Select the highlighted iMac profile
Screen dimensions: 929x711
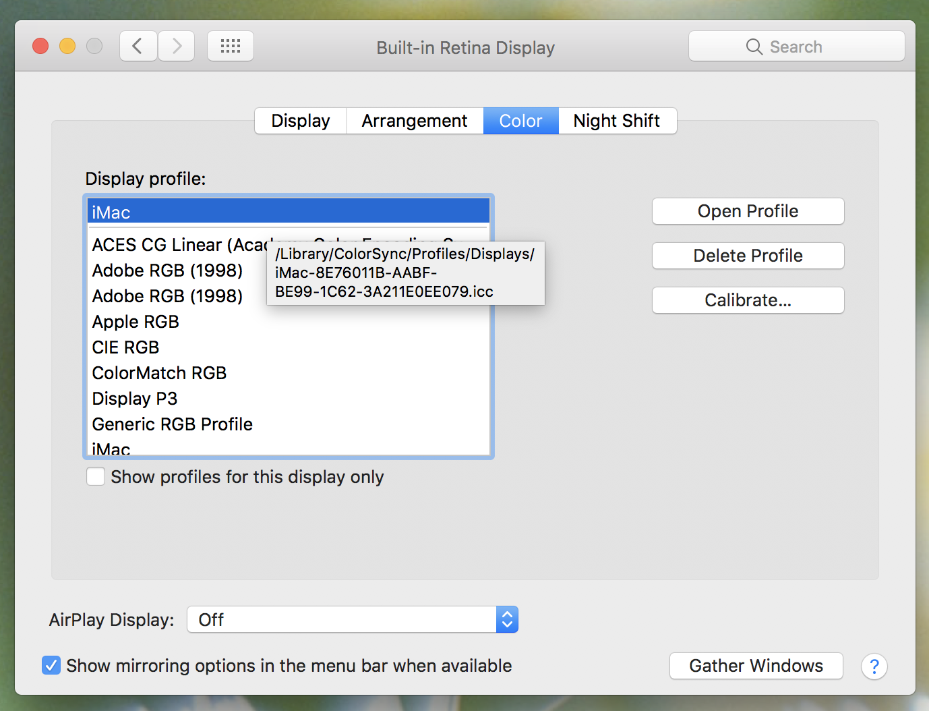tap(289, 212)
